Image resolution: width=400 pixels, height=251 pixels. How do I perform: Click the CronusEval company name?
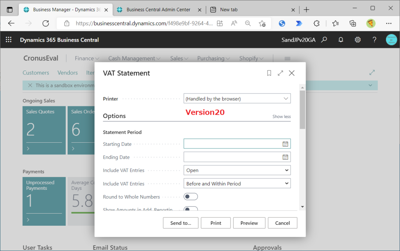(41, 58)
